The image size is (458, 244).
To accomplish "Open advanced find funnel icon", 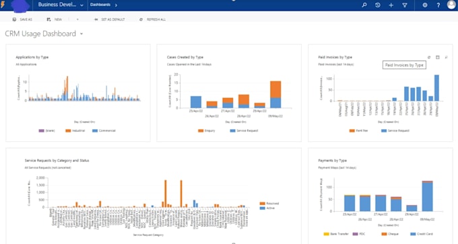I will click(x=405, y=5).
